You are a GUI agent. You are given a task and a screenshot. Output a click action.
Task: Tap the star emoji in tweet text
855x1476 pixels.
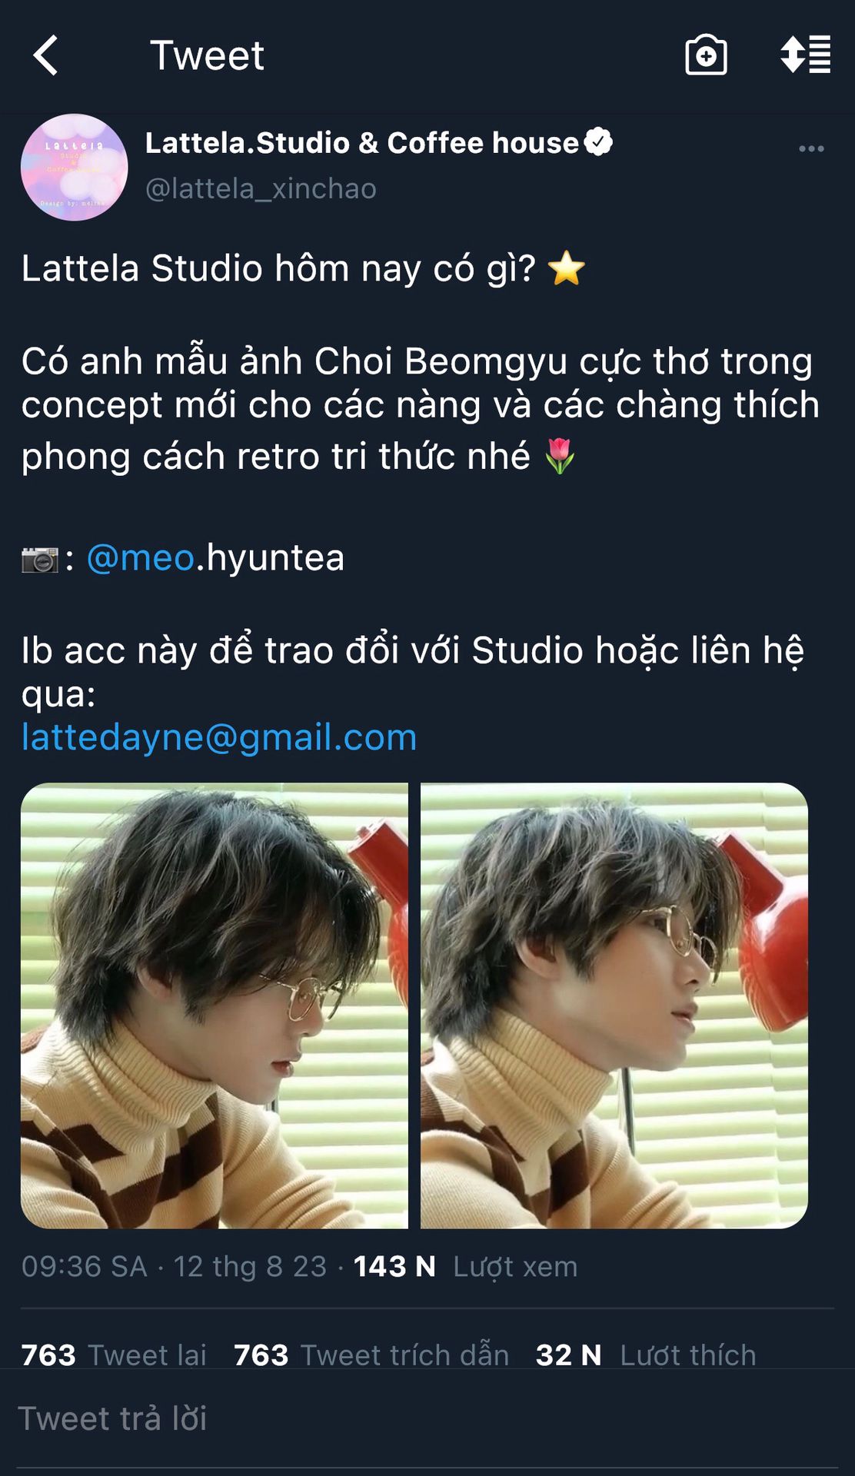click(x=567, y=269)
